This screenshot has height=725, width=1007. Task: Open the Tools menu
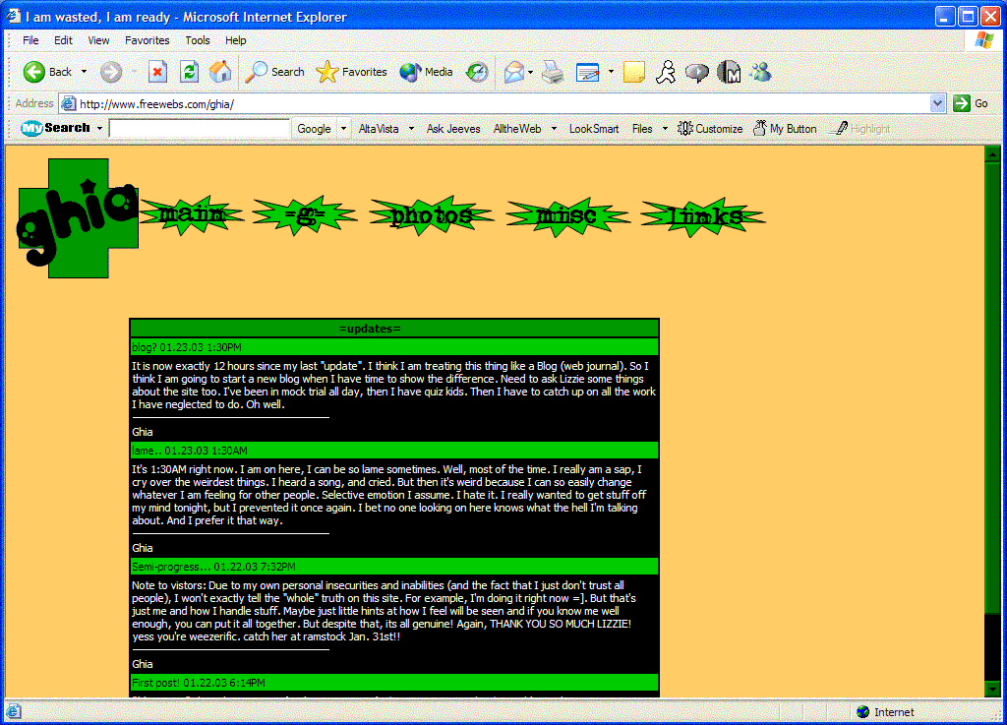tap(197, 39)
